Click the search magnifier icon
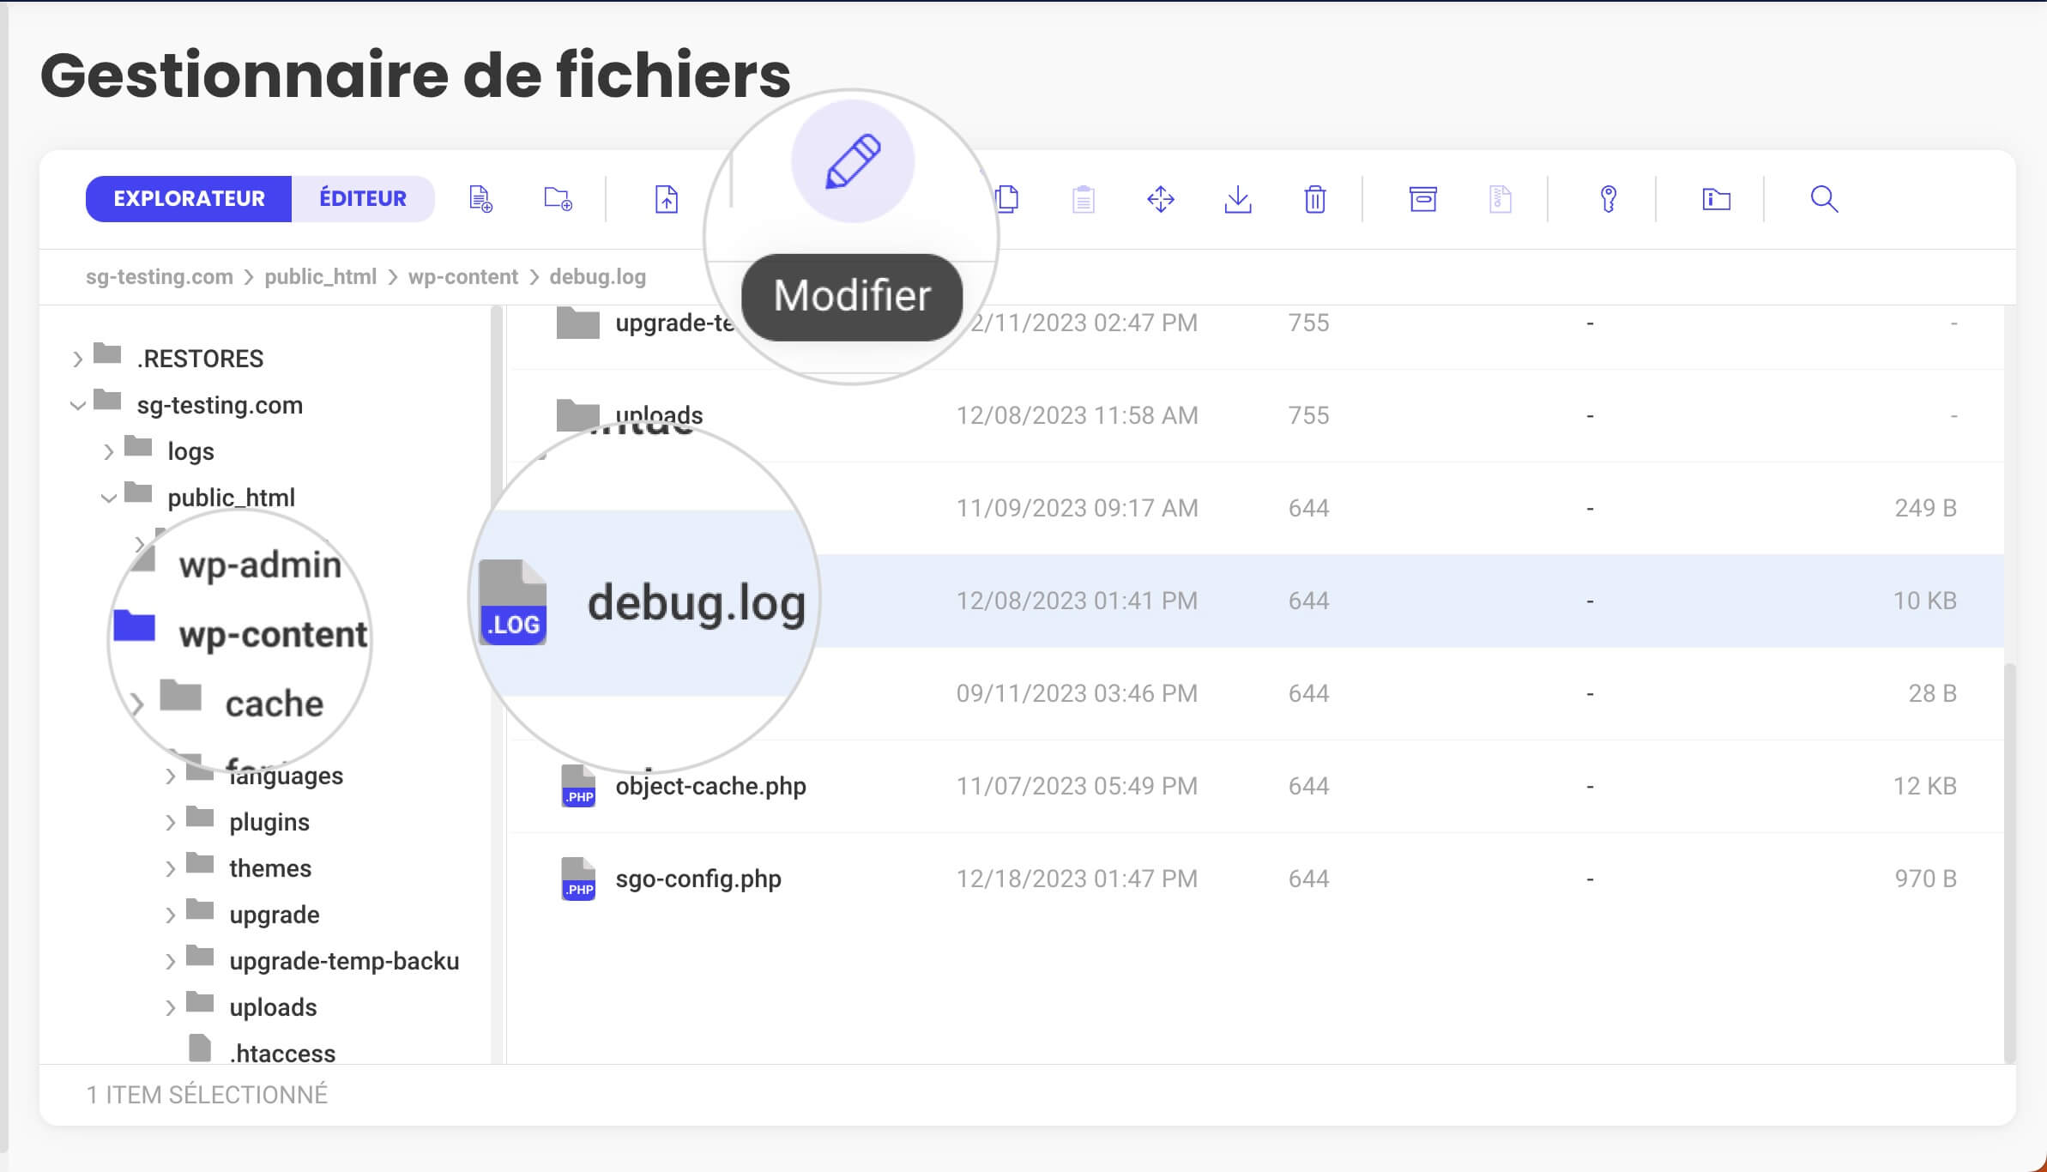 tap(1824, 199)
